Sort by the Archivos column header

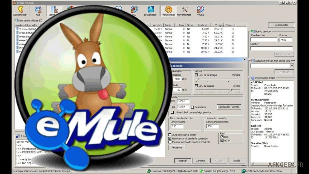[157, 25]
